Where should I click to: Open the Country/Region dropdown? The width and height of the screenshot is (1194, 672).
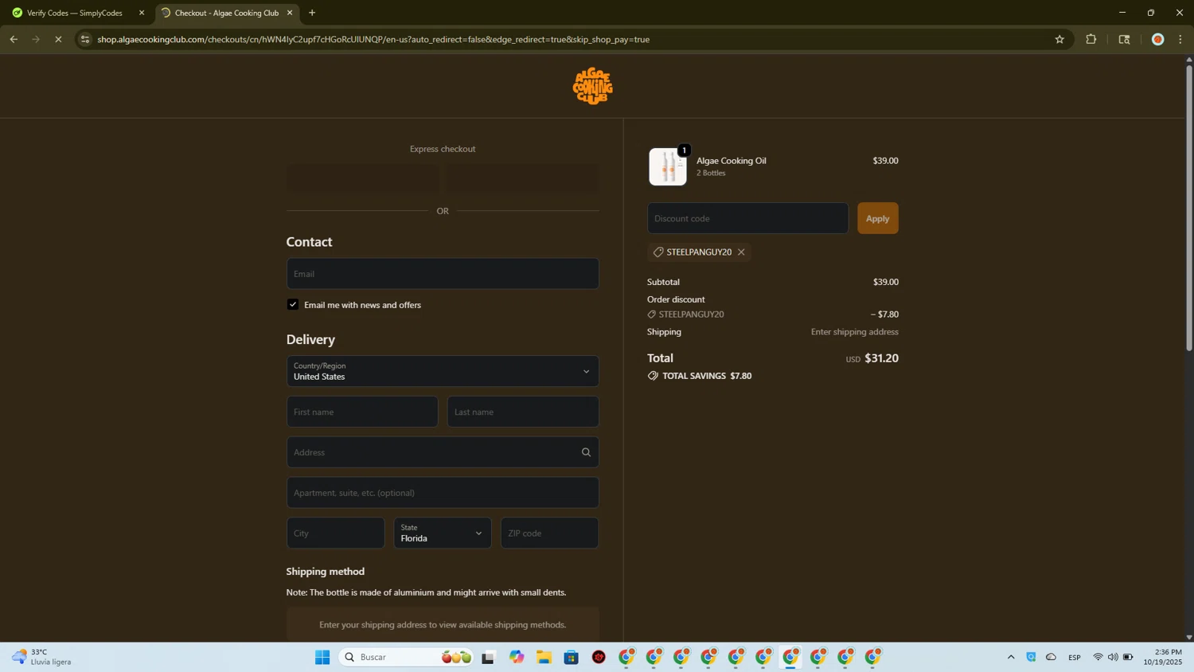[443, 371]
